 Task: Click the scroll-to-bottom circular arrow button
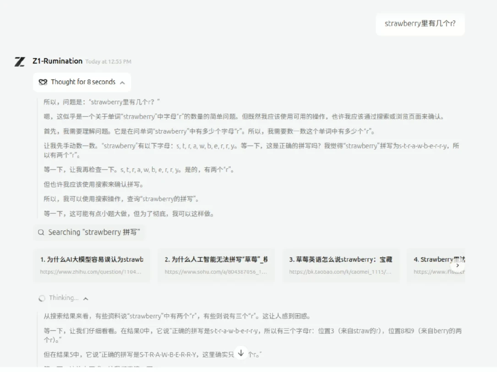click(241, 353)
